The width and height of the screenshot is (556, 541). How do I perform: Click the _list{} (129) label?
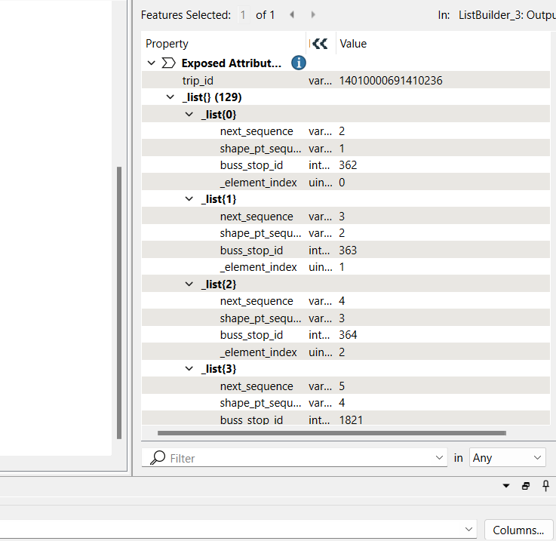pos(212,97)
